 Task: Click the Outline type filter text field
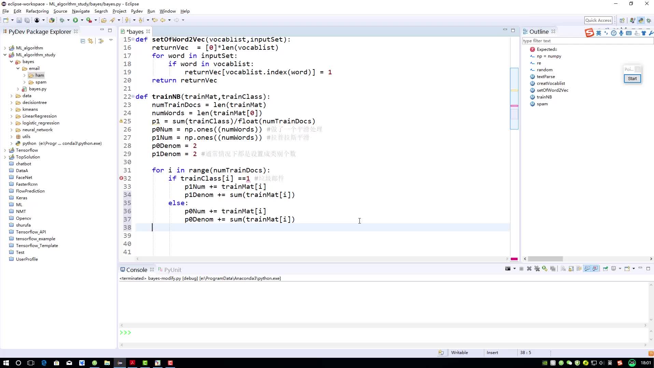587,41
